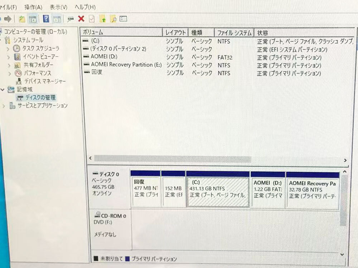The image size is (358, 268).
Task: Open the ファイル(F) menu
Action: (x=9, y=7)
